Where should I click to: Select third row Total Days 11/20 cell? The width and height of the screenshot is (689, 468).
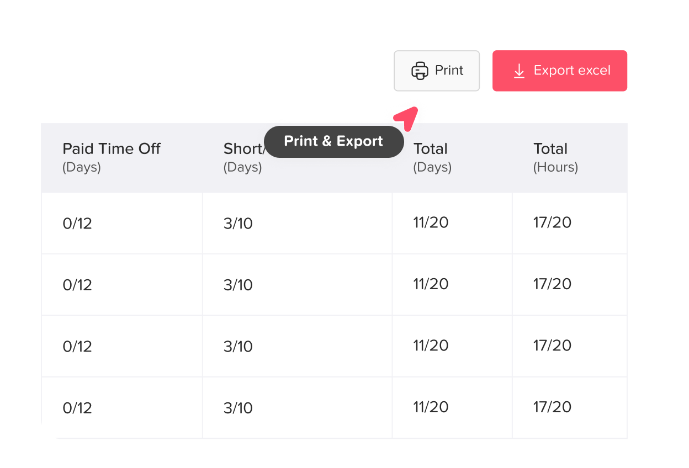pyautogui.click(x=431, y=345)
